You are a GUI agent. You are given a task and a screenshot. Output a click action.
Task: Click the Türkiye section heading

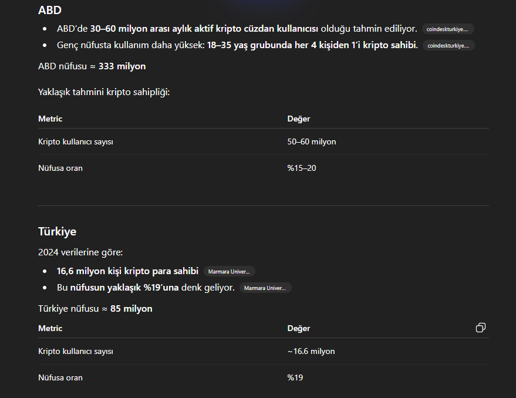(x=58, y=231)
